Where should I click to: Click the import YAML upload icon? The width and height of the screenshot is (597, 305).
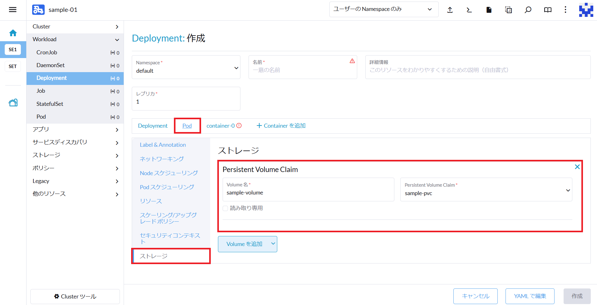tap(450, 10)
